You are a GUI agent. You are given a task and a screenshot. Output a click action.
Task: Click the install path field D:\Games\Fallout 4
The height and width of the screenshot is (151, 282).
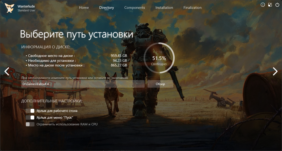click(x=83, y=84)
